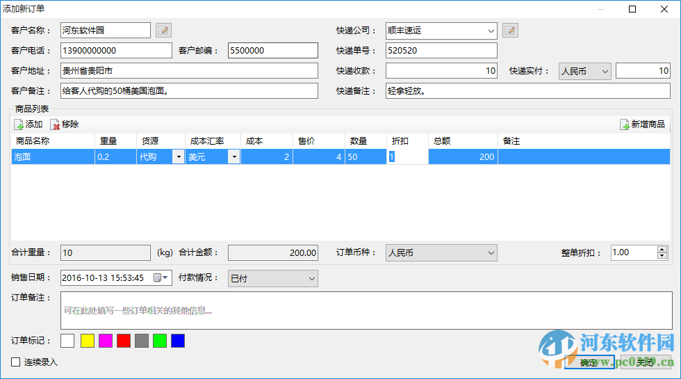Click the 成本汇率 column header
The width and height of the screenshot is (681, 379).
click(213, 141)
